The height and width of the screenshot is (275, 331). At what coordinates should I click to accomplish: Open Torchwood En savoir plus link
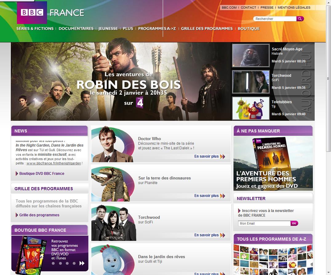[x=206, y=235]
